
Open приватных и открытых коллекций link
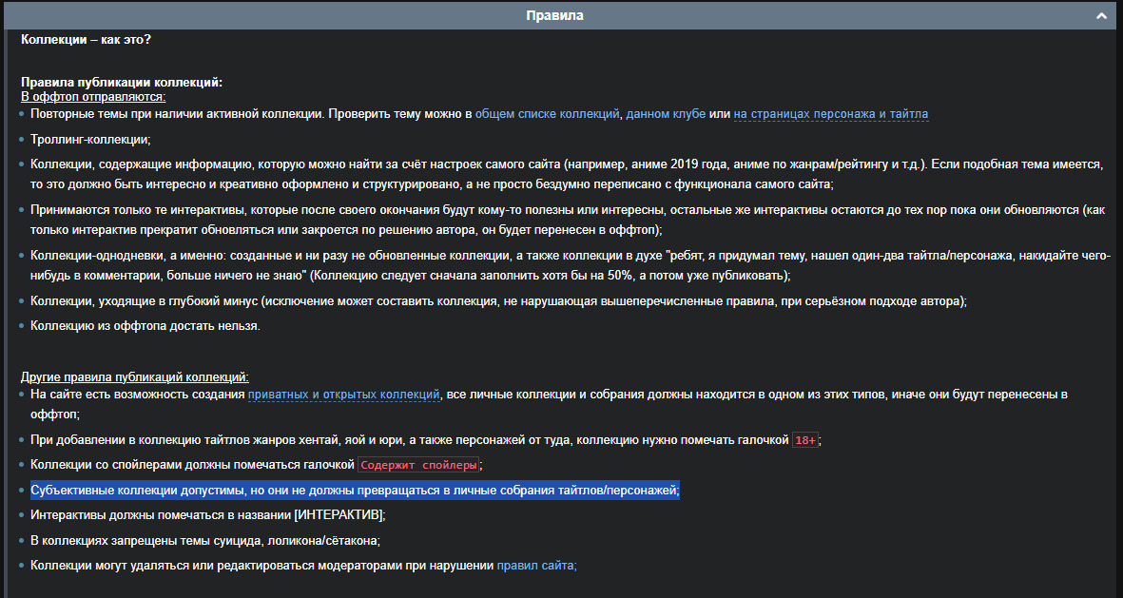click(343, 395)
